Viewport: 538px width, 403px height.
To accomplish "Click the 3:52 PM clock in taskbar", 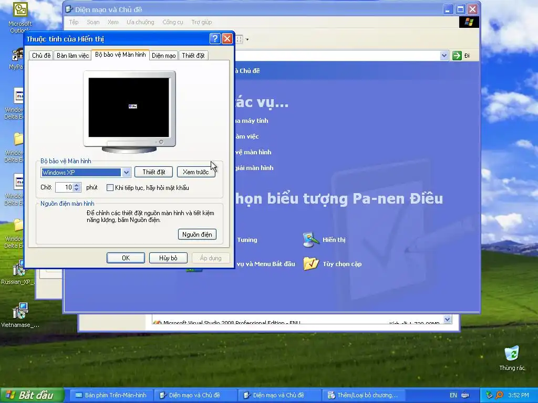I will (x=518, y=395).
